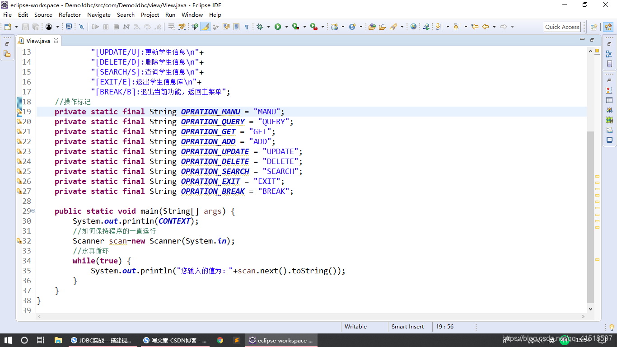Click the Debug (bug) toolbar icon
The image size is (617, 347).
[260, 27]
